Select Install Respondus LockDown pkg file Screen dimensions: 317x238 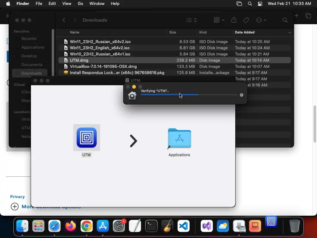click(x=175, y=73)
